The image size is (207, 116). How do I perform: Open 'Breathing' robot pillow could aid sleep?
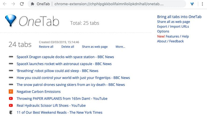point(57,71)
